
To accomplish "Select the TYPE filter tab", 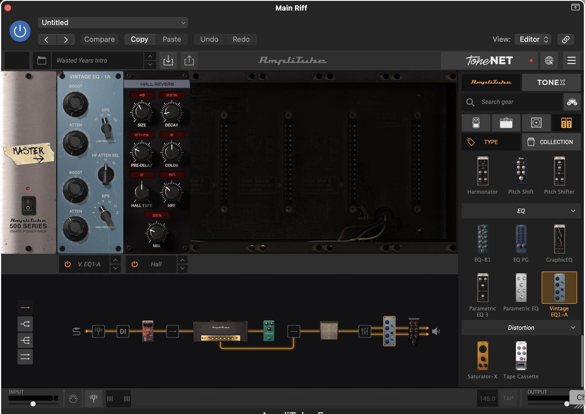I will pyautogui.click(x=491, y=142).
